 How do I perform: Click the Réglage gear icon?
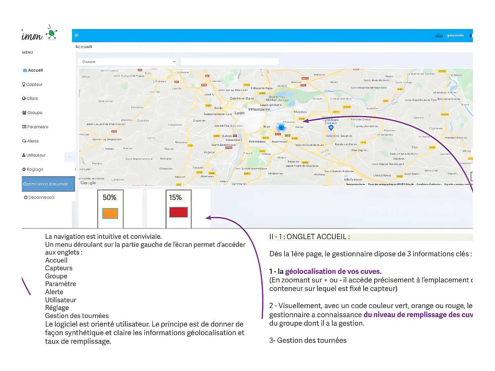[x=24, y=170]
